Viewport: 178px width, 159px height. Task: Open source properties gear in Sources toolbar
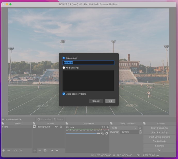pos(45,150)
